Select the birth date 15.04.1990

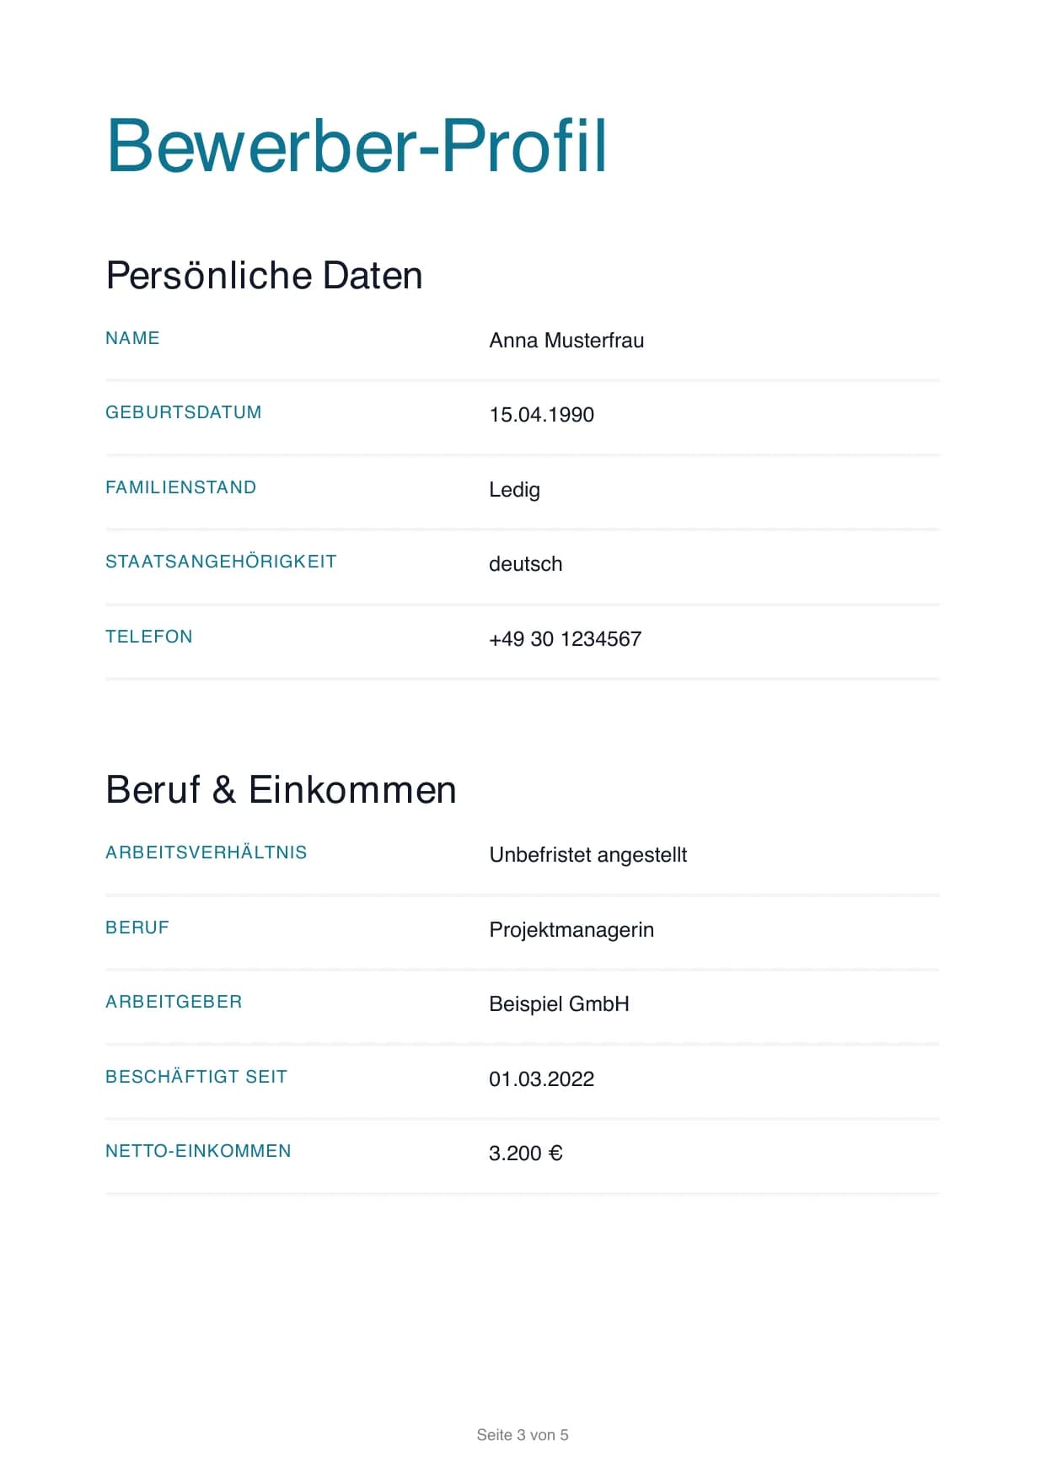pyautogui.click(x=541, y=415)
